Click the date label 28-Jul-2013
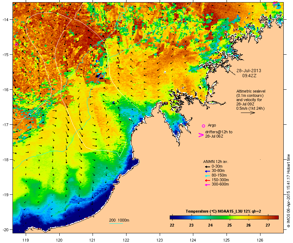The width and height of the screenshot is (293, 243). [x=249, y=71]
